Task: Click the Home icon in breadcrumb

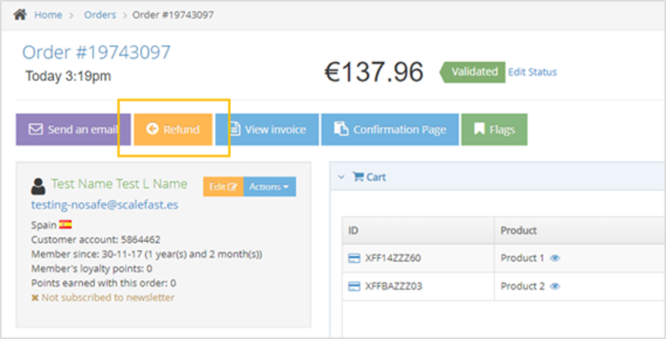Action: point(20,14)
